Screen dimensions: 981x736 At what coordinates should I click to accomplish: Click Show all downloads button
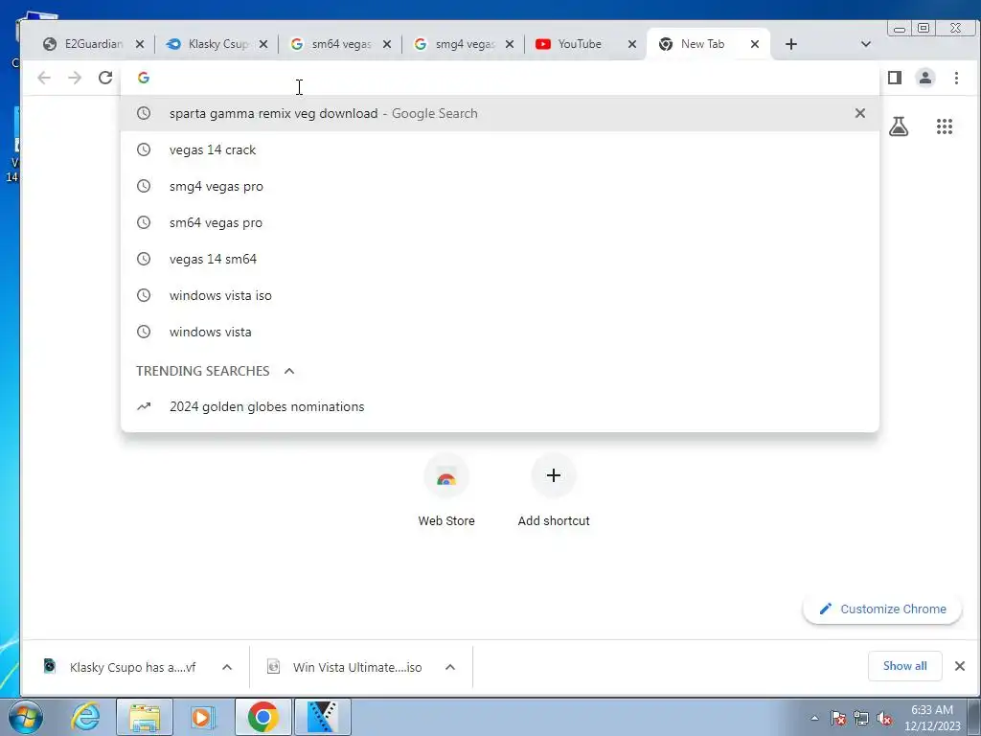coord(904,666)
